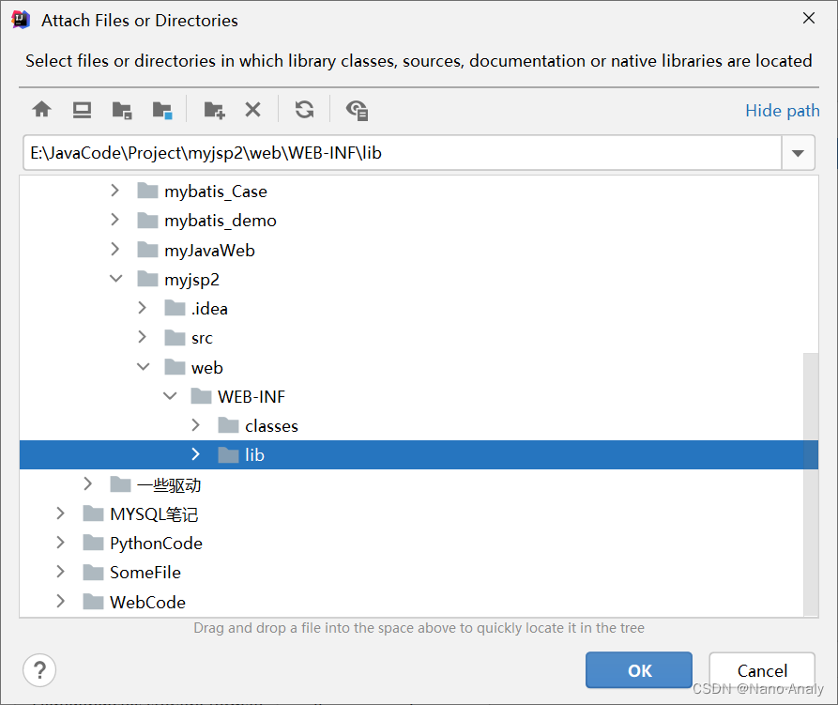Click IntelliJ logo in title bar
Viewport: 838px width, 705px height.
tap(21, 20)
